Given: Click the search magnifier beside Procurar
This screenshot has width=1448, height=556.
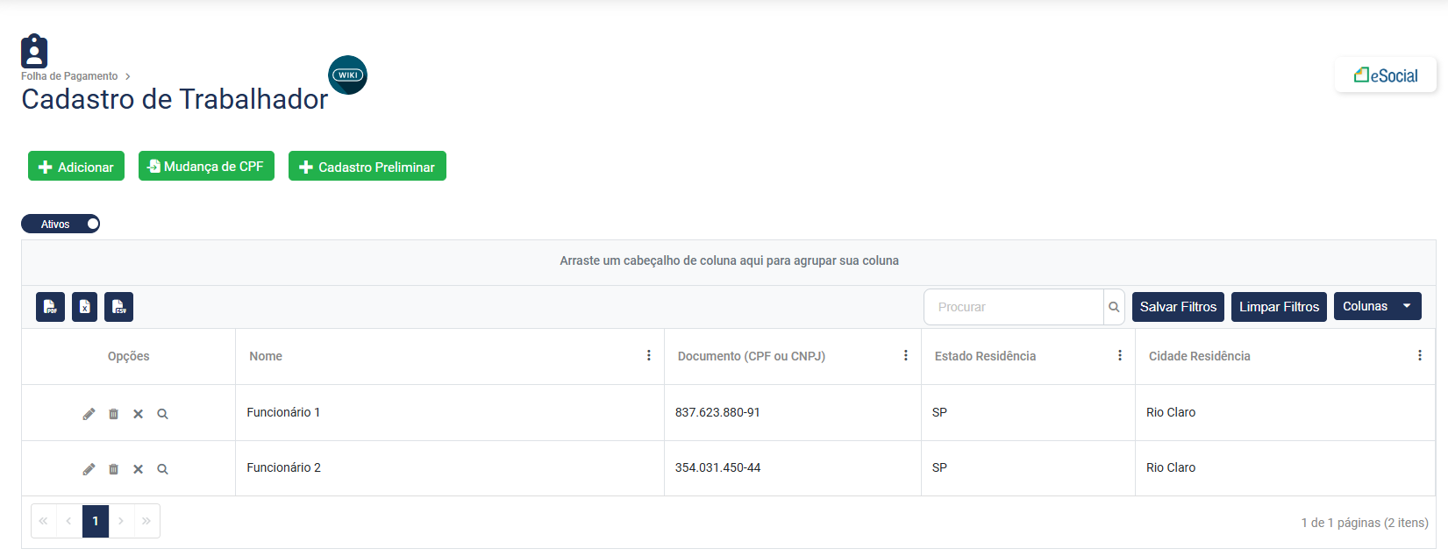Looking at the screenshot, I should 1114,307.
